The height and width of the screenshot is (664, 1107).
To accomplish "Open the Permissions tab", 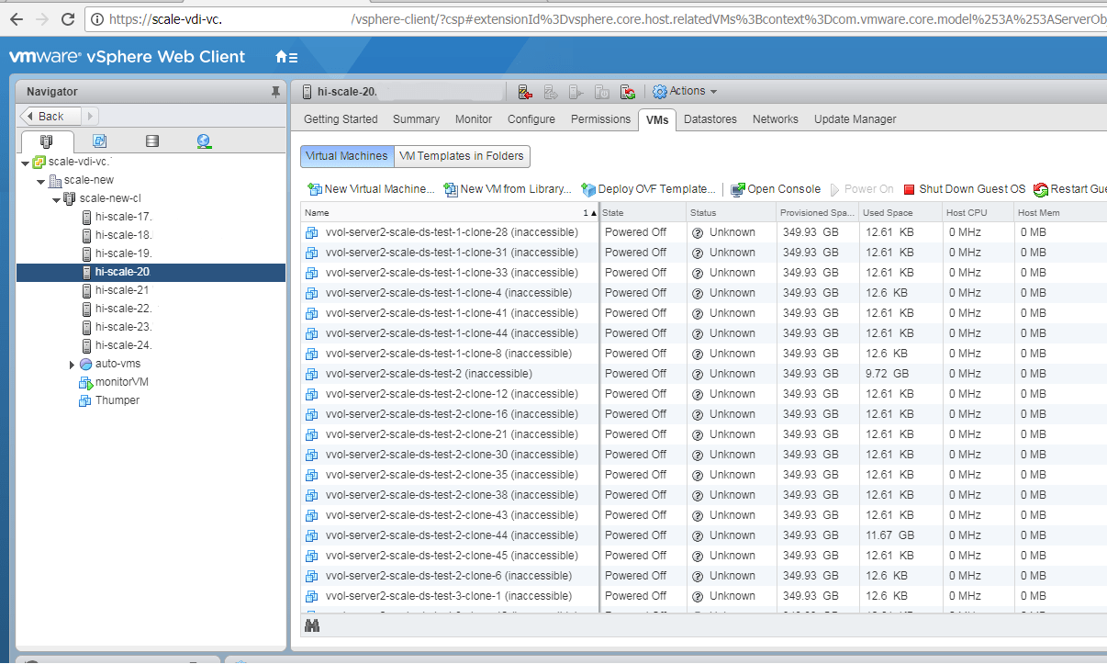I will click(x=600, y=119).
